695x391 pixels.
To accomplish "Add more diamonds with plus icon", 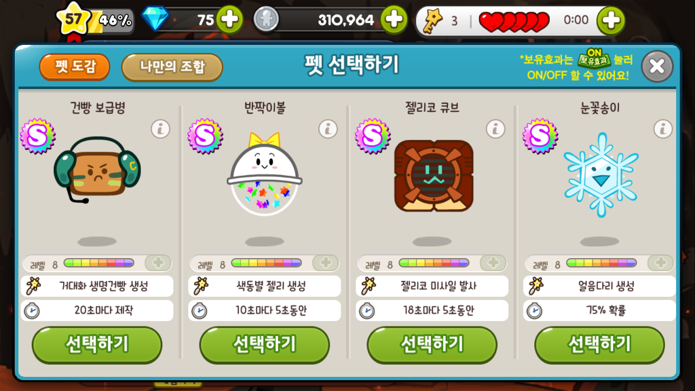I will [229, 20].
